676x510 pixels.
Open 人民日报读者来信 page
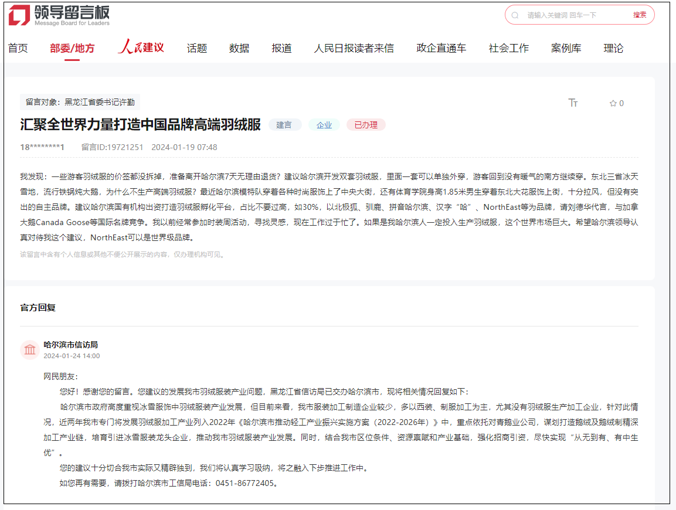pos(354,48)
